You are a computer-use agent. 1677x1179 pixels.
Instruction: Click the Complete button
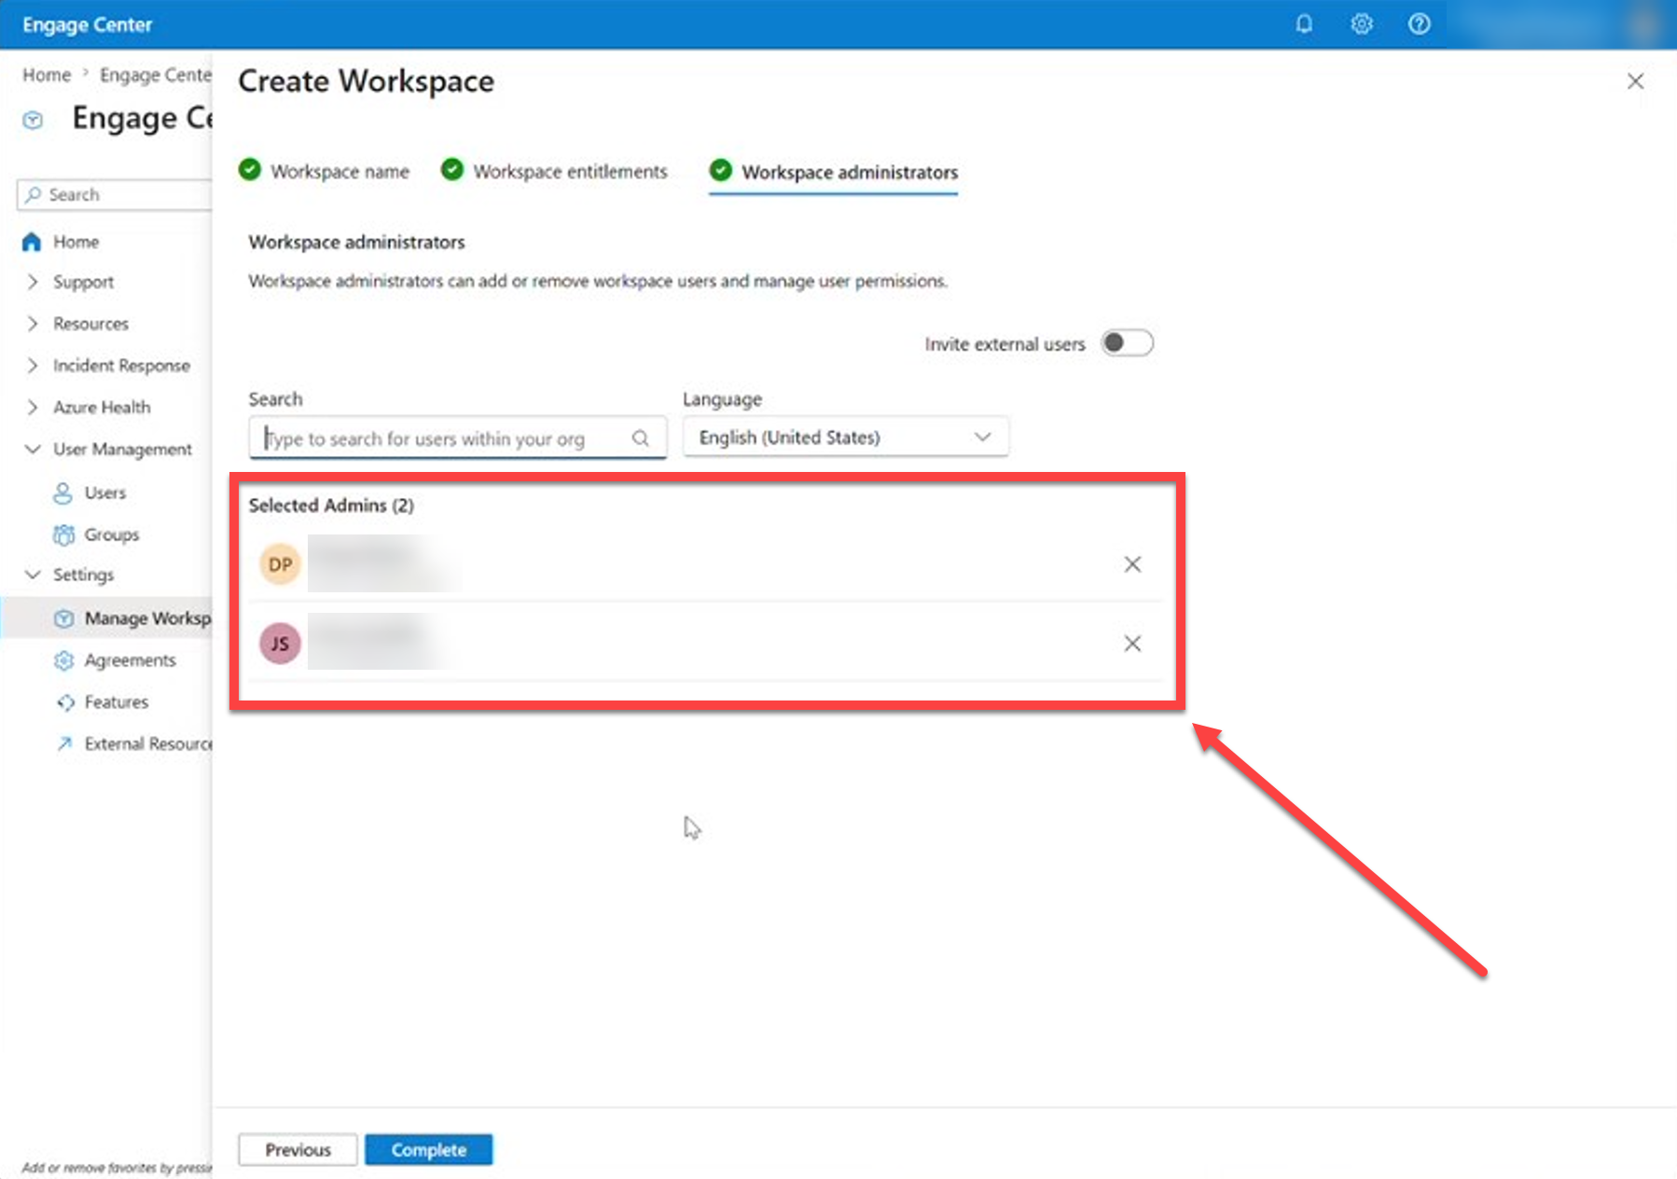click(429, 1150)
